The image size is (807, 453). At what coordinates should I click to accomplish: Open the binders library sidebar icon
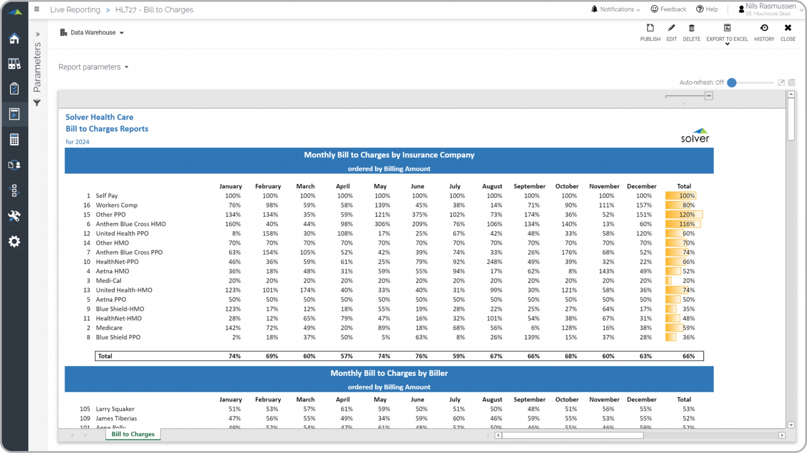click(14, 64)
